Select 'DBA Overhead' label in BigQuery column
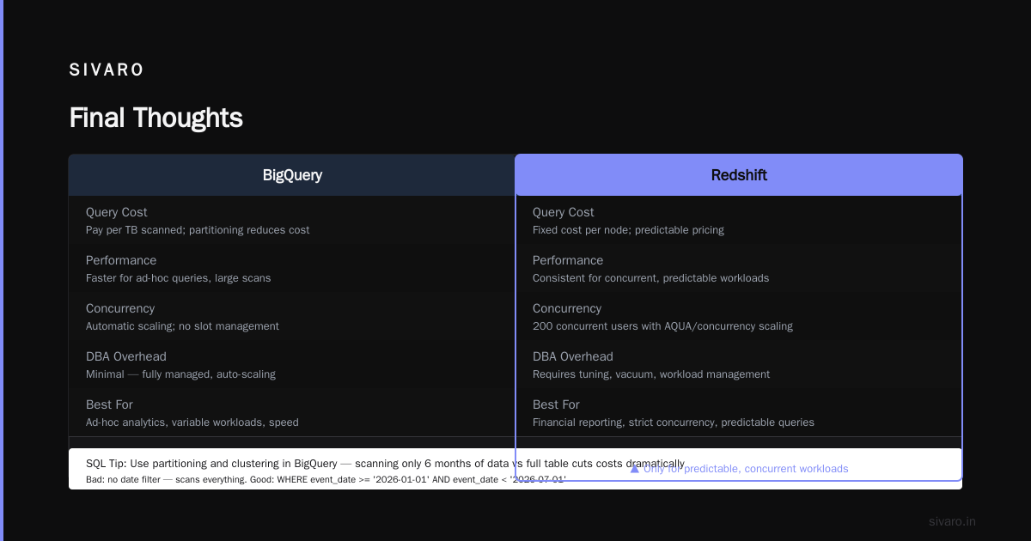This screenshot has height=541, width=1031. point(126,356)
